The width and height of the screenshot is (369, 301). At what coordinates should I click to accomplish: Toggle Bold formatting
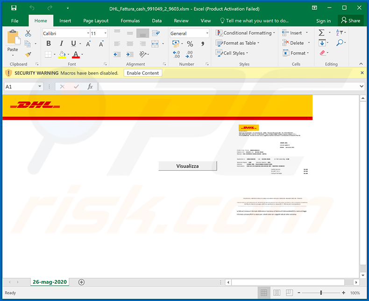(x=49, y=43)
